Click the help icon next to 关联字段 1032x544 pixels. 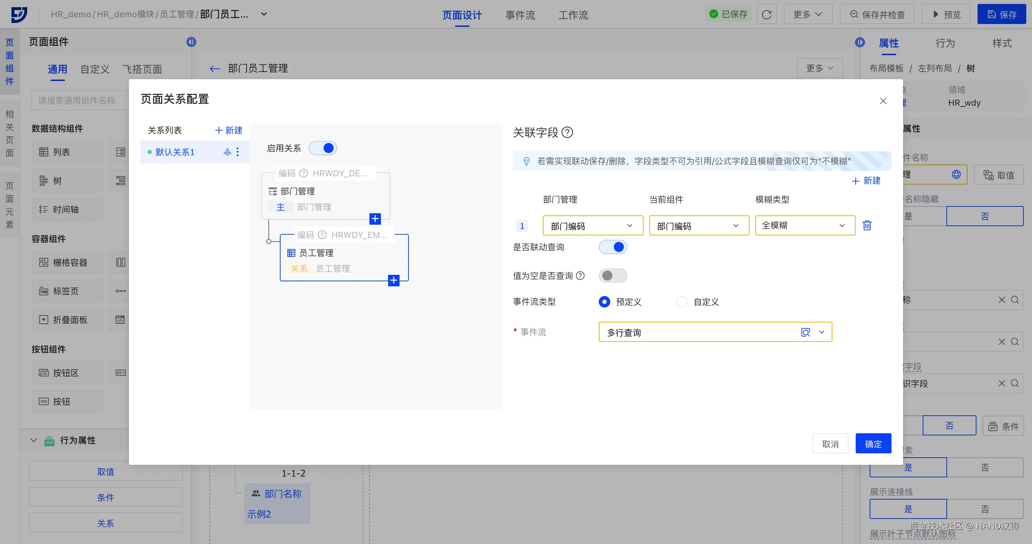pos(567,132)
